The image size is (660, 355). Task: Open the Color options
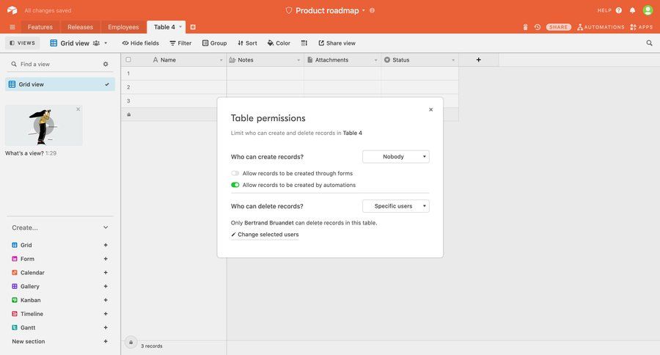[x=279, y=43]
